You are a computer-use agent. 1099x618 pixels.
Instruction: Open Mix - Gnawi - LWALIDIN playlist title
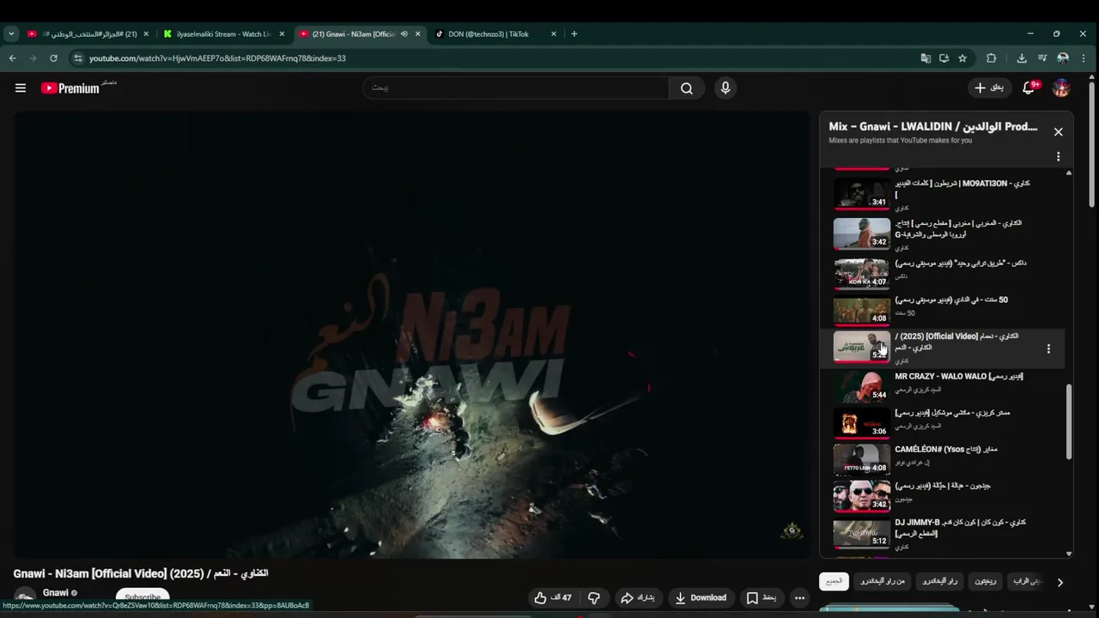(x=933, y=126)
